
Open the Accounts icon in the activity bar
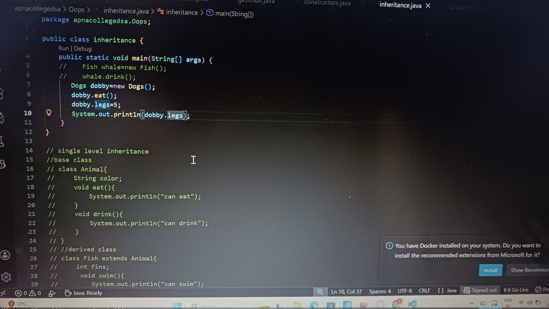click(5, 255)
